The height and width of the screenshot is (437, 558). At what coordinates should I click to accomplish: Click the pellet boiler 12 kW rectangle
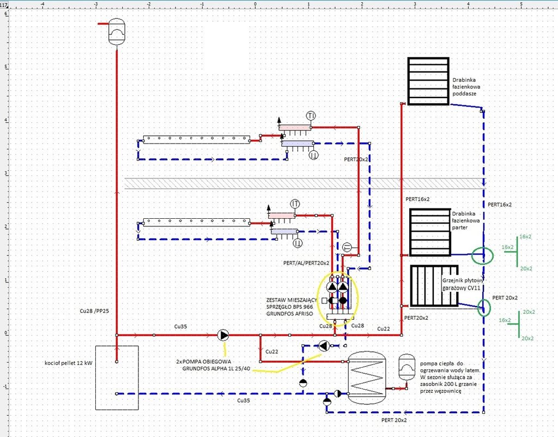click(117, 378)
